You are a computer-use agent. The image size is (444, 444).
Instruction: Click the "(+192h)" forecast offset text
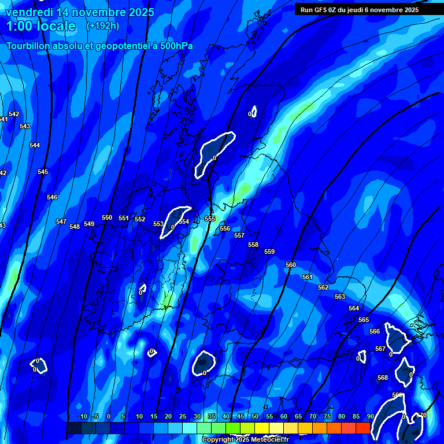(103, 26)
